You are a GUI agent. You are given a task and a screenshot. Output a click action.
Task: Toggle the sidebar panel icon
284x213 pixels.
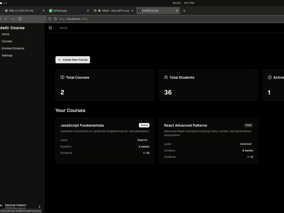tap(50, 28)
